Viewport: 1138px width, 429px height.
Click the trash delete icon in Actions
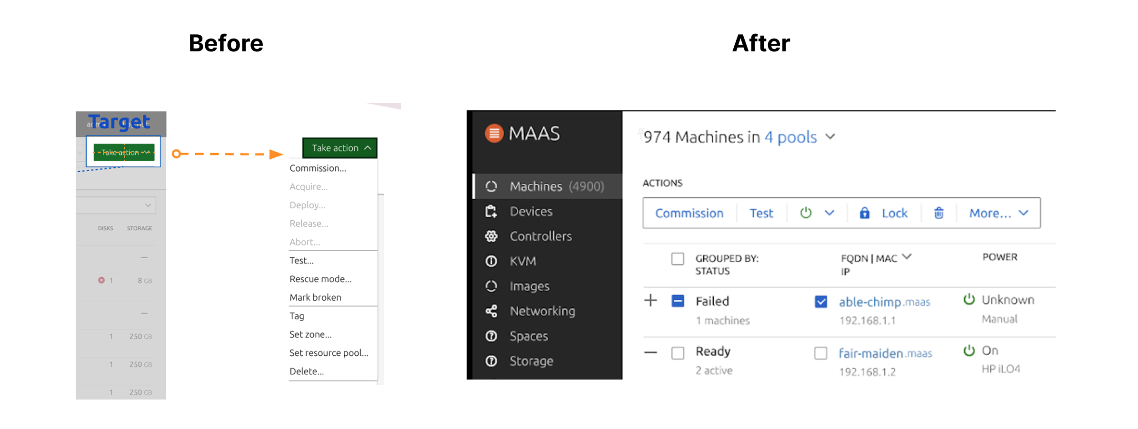(938, 213)
